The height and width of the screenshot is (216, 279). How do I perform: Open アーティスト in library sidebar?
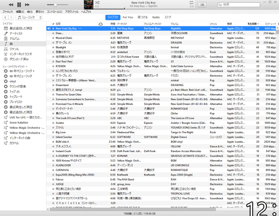[16, 33]
